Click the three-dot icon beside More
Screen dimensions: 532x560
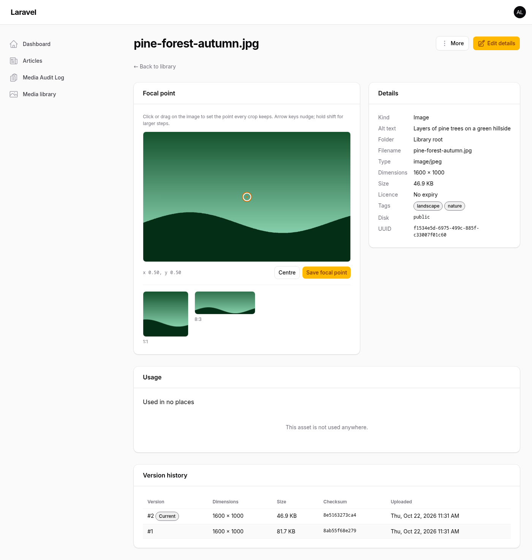444,43
